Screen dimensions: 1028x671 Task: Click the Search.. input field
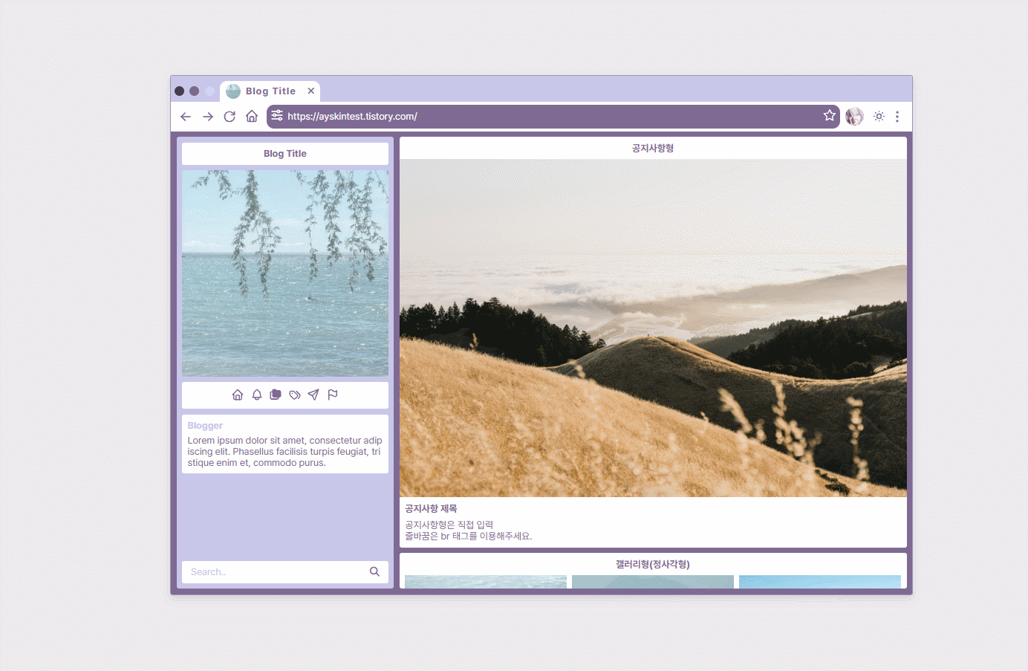coord(275,572)
